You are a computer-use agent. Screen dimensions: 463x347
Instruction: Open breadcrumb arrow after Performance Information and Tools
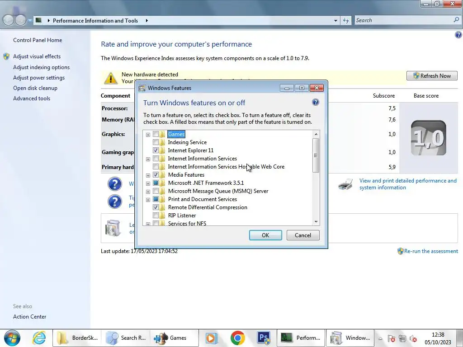click(146, 21)
